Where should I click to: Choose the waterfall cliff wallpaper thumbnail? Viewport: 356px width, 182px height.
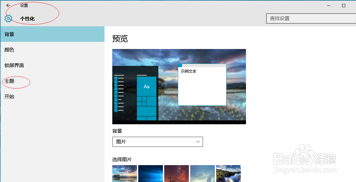(x=228, y=173)
